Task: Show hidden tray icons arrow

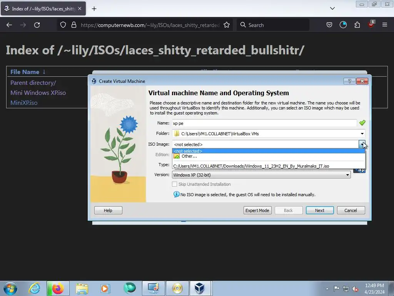Action: [x=327, y=289]
